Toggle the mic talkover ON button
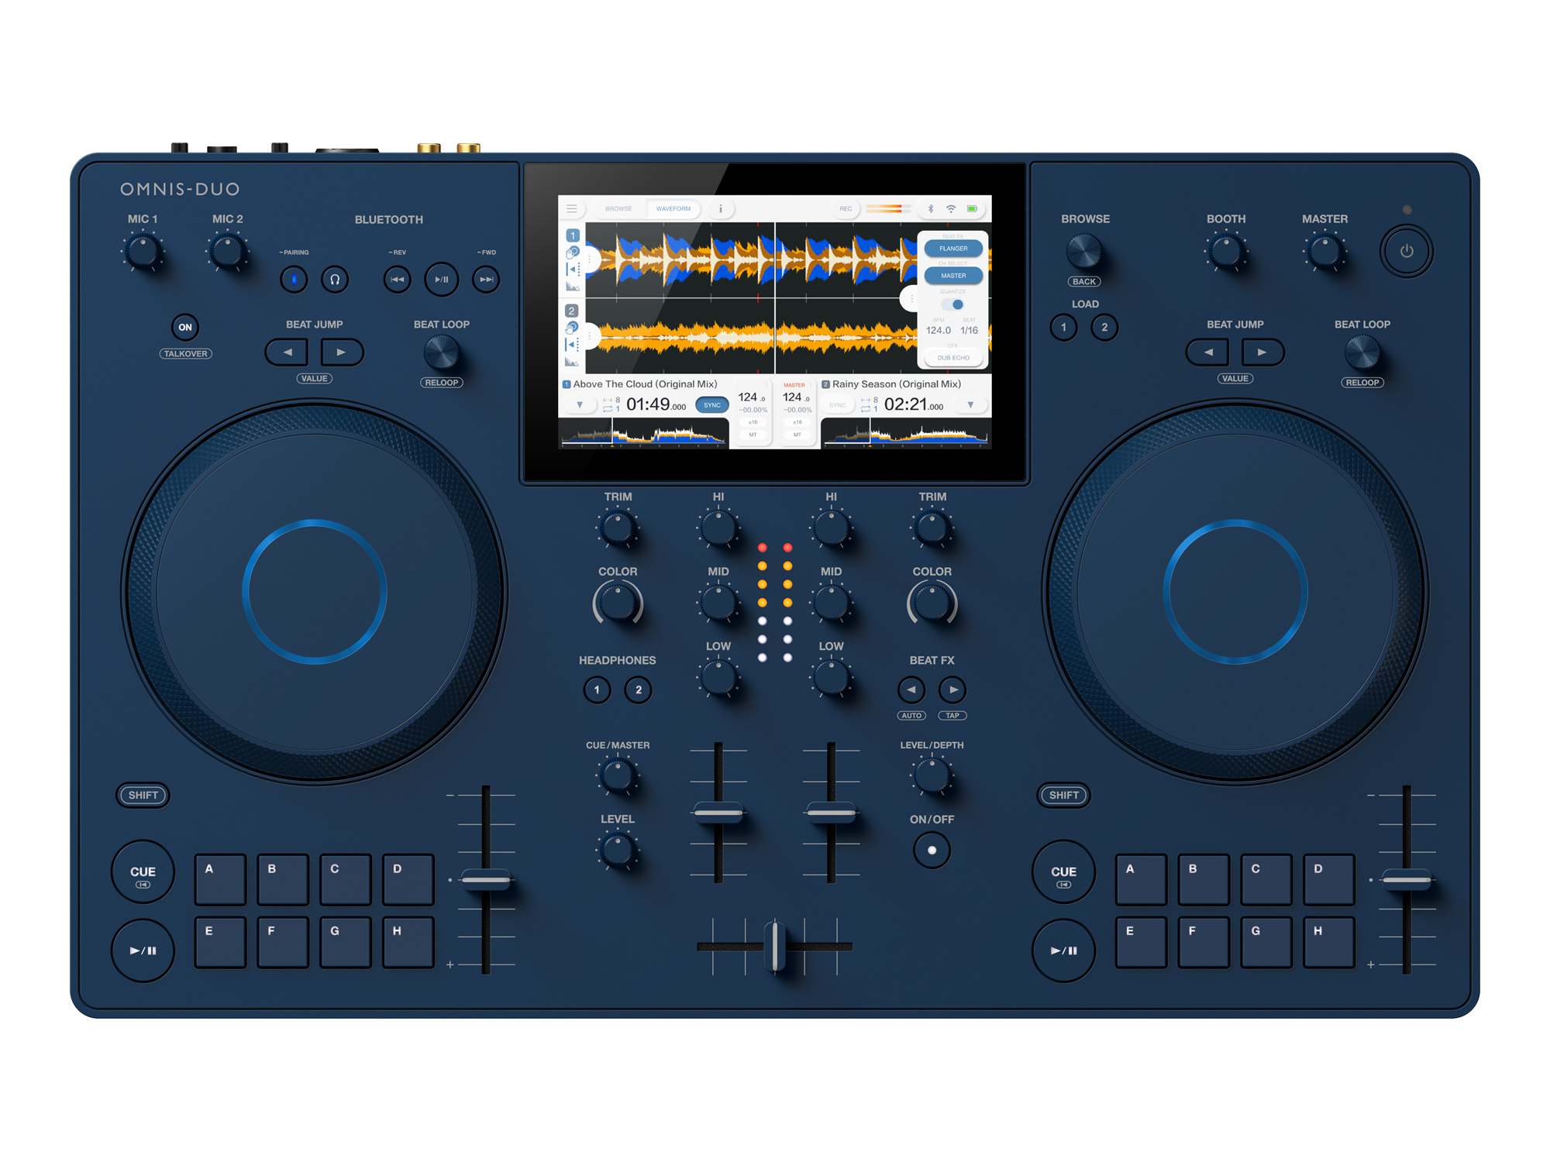 point(185,327)
